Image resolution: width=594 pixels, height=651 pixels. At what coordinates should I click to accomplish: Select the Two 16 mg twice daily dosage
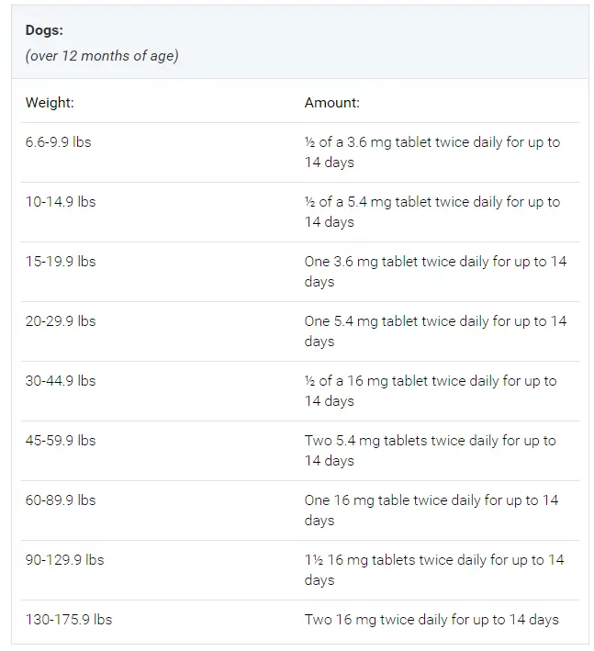coord(431,620)
